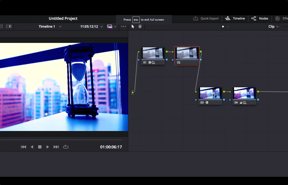Click node 04 blue key input triangle

[230, 100]
